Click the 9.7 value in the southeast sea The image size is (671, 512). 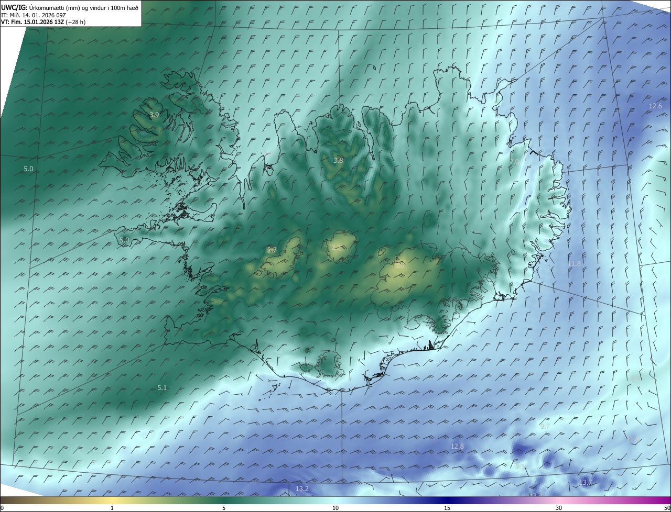(x=545, y=427)
